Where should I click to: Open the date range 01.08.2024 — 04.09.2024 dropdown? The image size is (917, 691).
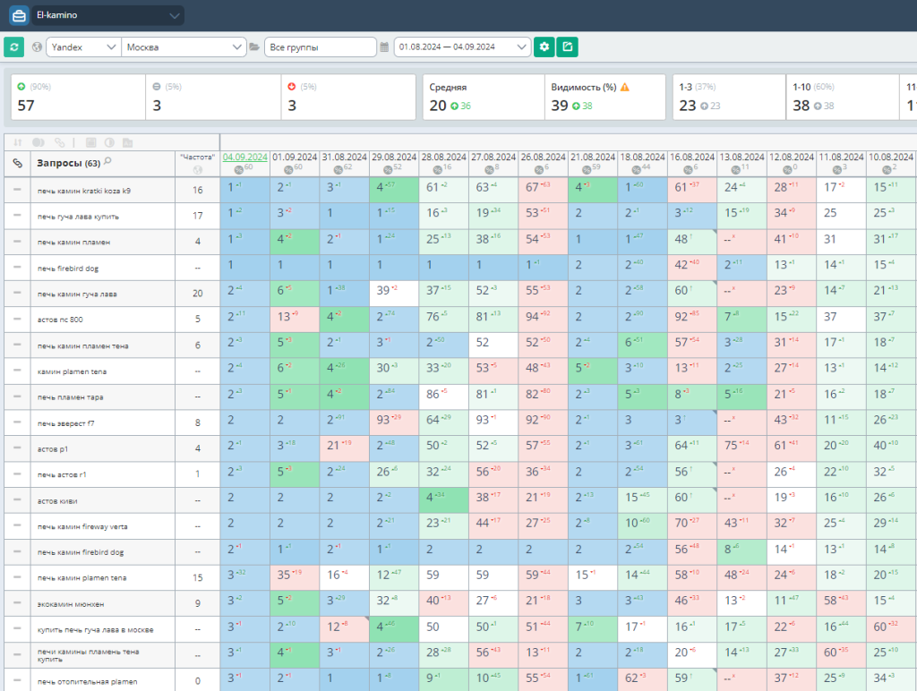click(x=463, y=47)
